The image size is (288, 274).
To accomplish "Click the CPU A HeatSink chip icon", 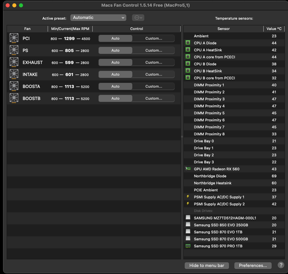I will [188, 50].
